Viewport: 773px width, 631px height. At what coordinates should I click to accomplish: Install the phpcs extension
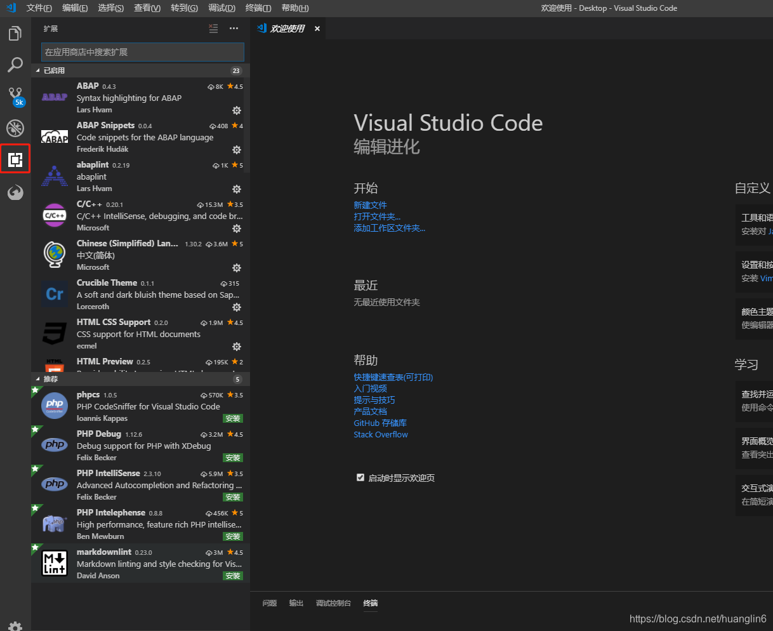tap(233, 418)
